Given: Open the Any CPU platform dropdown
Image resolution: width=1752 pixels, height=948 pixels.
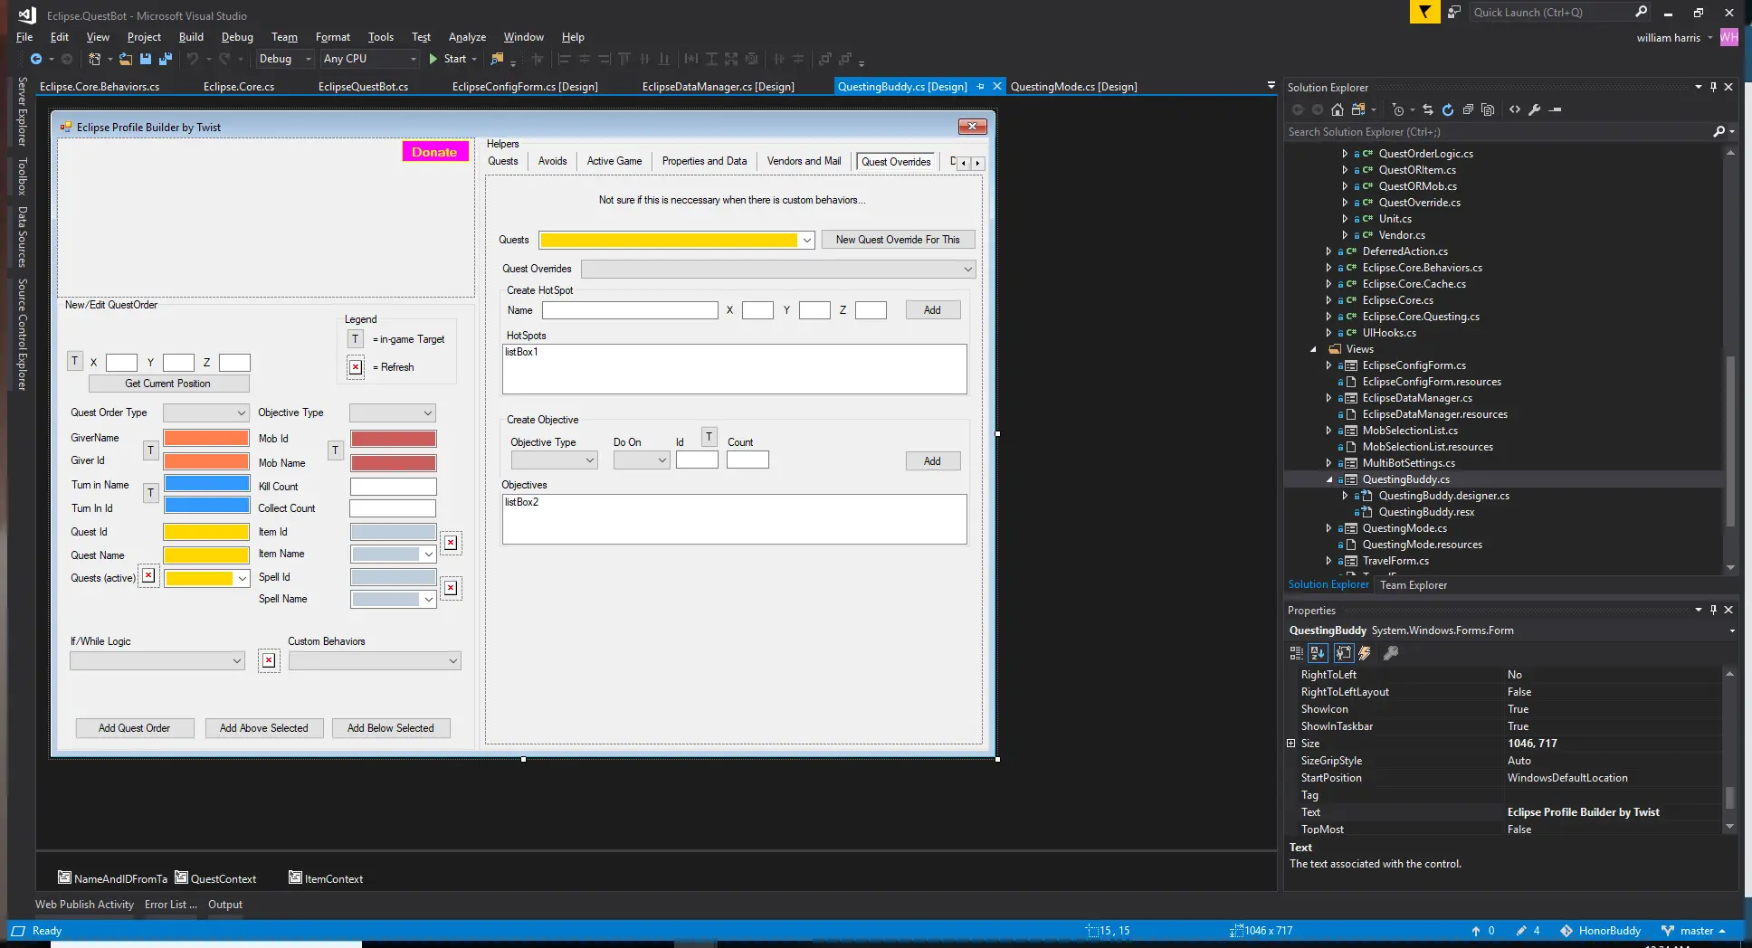Looking at the screenshot, I should pyautogui.click(x=369, y=59).
